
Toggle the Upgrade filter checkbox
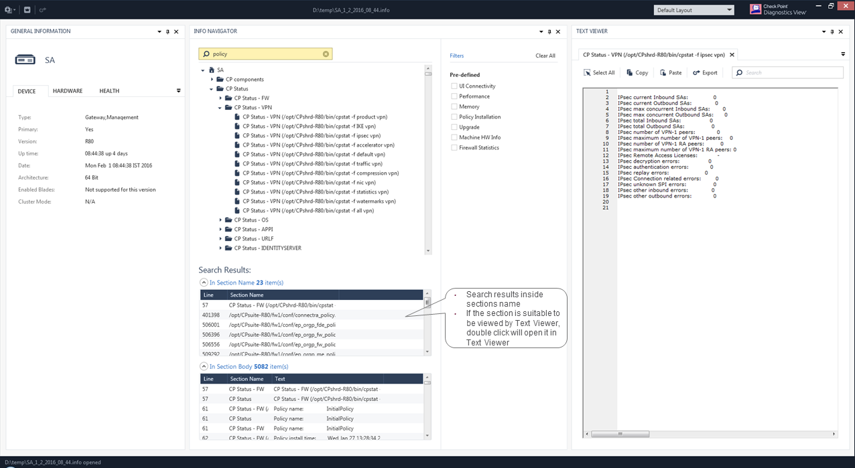click(454, 127)
